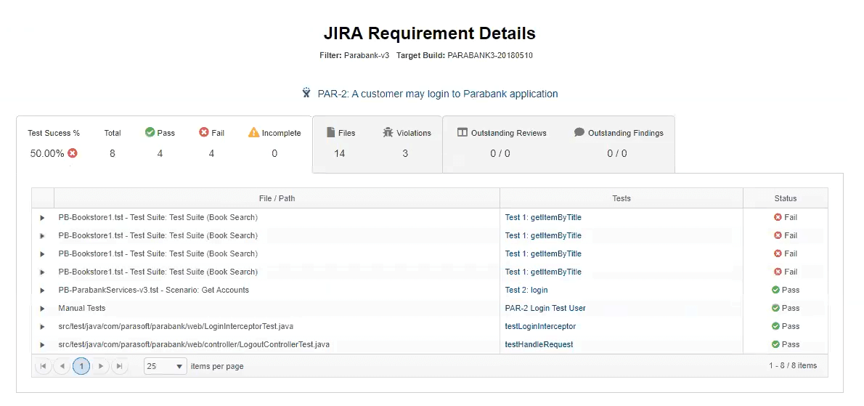The image size is (864, 406).
Task: Click the Violations bug icon
Action: point(388,132)
